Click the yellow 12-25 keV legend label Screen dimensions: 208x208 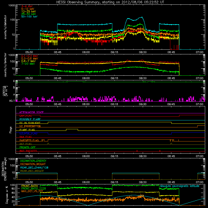pyautogui.click(x=29, y=11)
